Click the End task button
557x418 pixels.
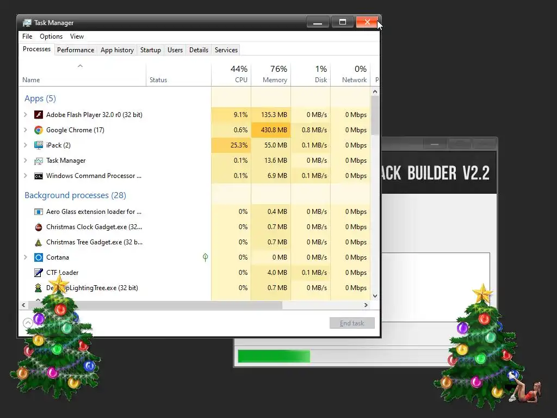[x=352, y=323]
